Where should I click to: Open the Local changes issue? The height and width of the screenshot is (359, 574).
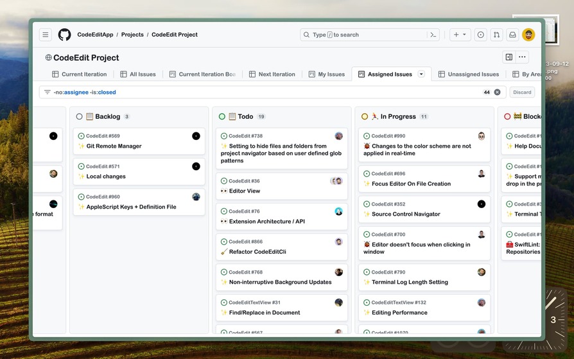pyautogui.click(x=106, y=177)
